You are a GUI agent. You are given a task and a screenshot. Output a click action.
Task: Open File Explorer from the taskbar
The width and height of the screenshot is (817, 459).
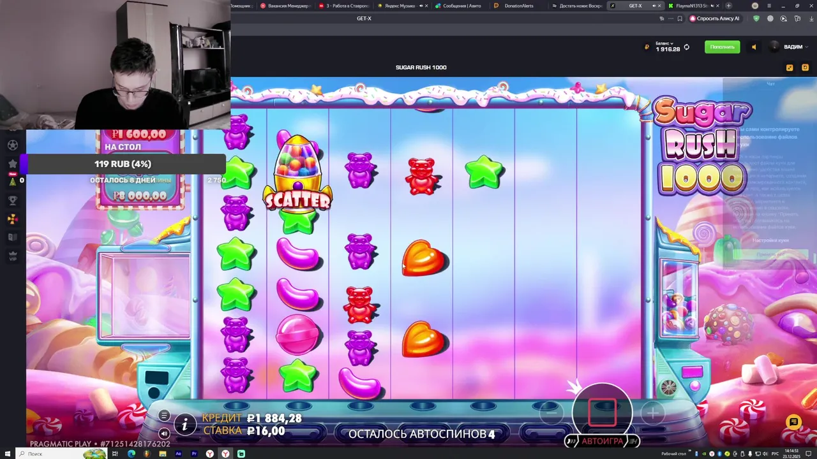point(163,454)
